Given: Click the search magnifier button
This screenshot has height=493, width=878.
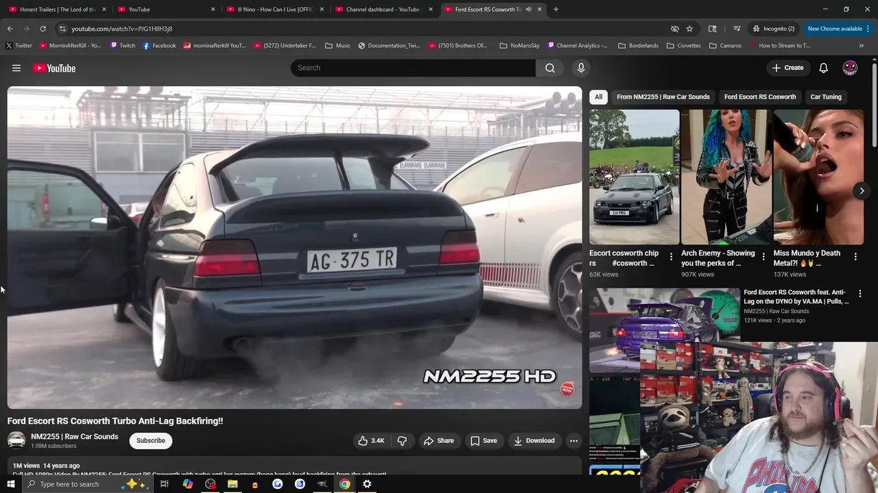Looking at the screenshot, I should [x=550, y=68].
